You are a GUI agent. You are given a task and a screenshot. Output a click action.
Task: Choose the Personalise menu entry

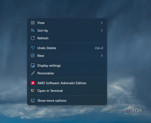point(67,73)
